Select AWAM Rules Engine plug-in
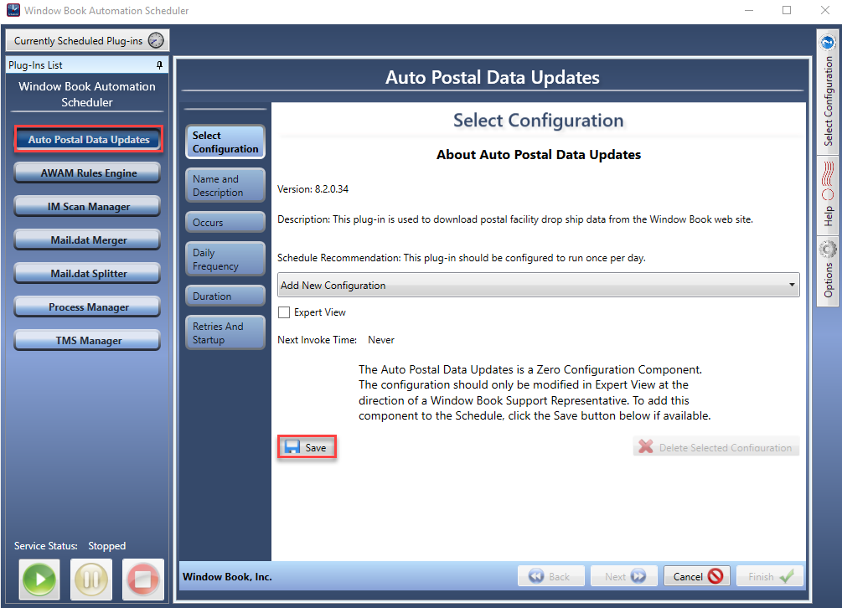 tap(87, 173)
